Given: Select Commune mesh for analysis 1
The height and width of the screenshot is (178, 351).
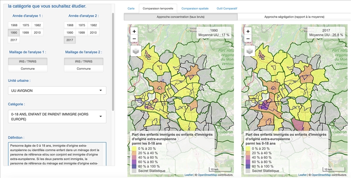Looking at the screenshot, I should coord(28,69).
